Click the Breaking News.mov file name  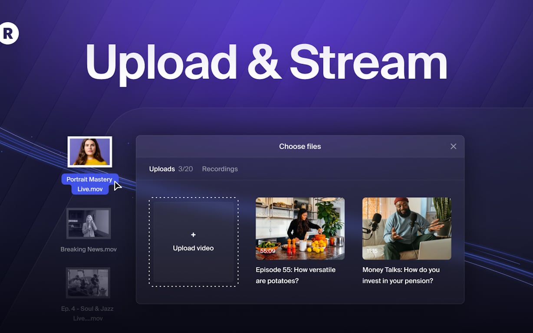[89, 249]
